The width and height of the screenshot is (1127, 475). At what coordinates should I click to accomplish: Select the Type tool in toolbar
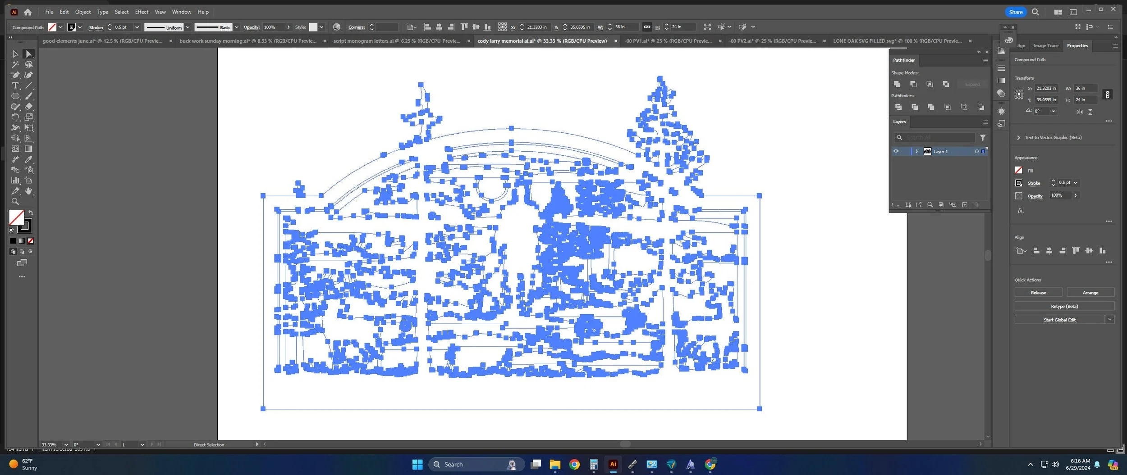(x=15, y=86)
